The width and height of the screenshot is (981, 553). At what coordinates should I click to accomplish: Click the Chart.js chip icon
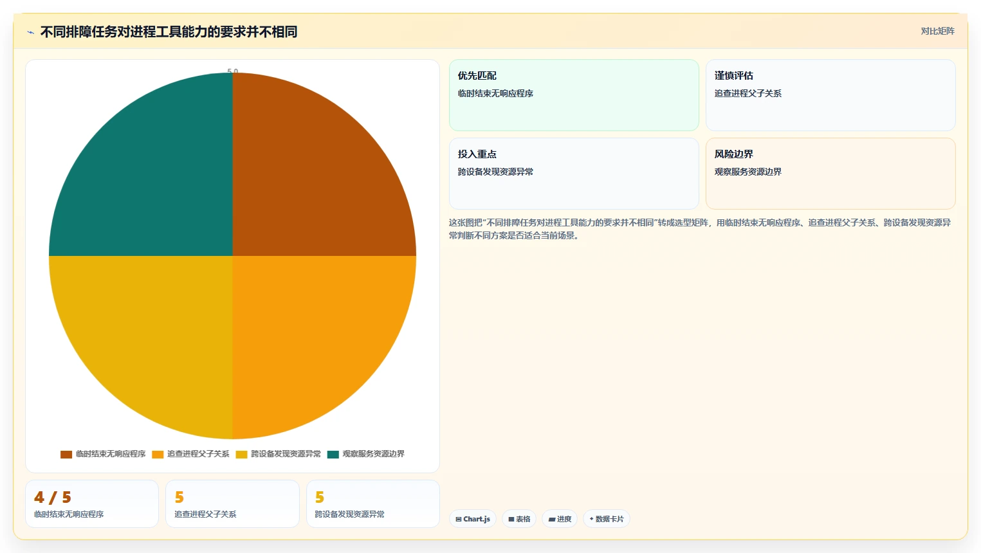[x=459, y=519]
